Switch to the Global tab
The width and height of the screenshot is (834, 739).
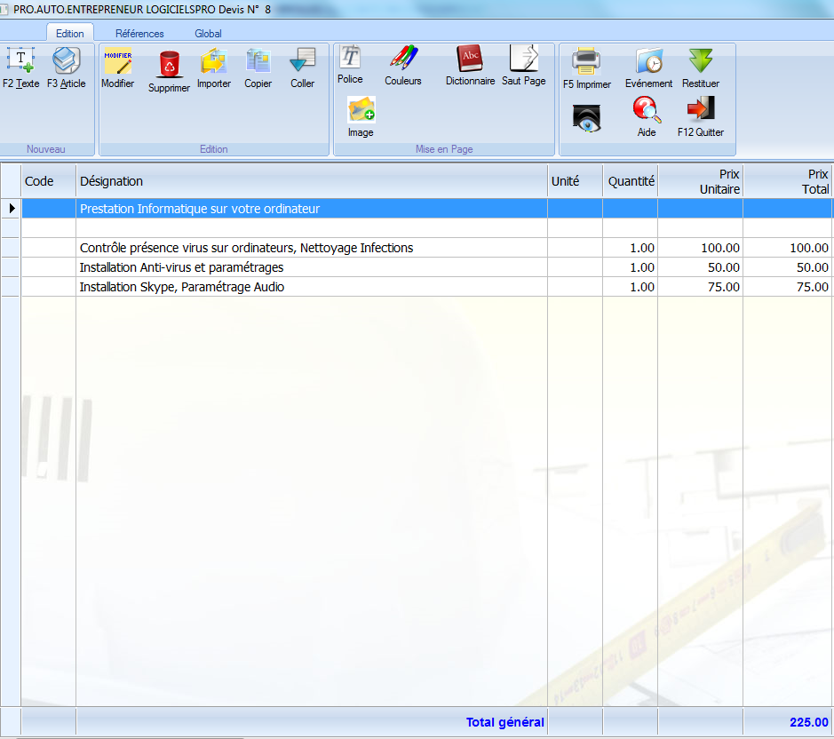click(208, 34)
